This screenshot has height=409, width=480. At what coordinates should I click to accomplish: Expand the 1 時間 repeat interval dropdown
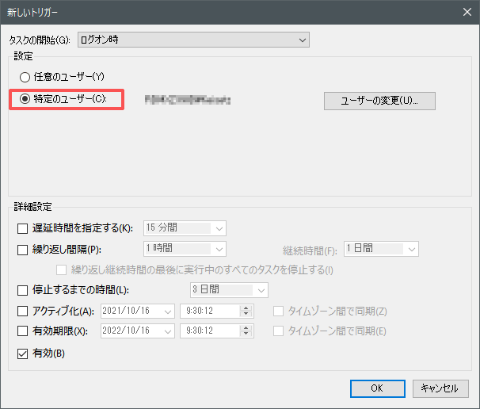coord(219,249)
